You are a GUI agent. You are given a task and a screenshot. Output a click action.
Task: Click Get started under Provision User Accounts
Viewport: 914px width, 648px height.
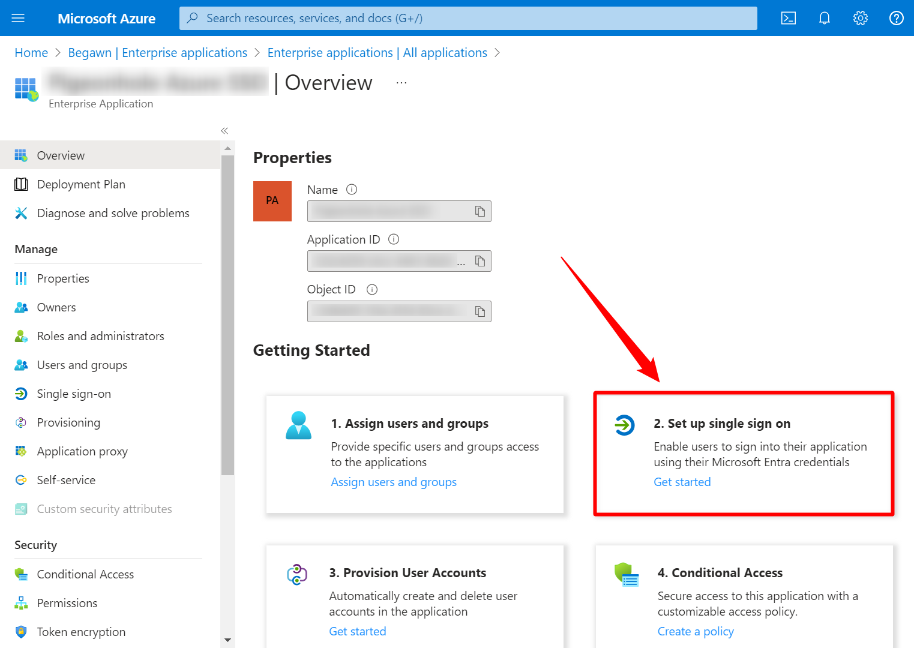coord(358,631)
